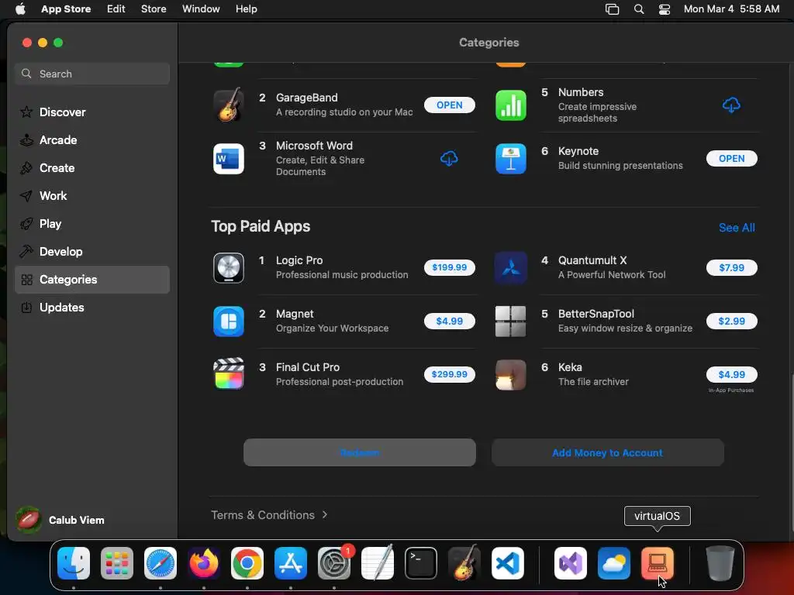Click See All for Top Paid Apps
This screenshot has width=794, height=595.
point(737,228)
